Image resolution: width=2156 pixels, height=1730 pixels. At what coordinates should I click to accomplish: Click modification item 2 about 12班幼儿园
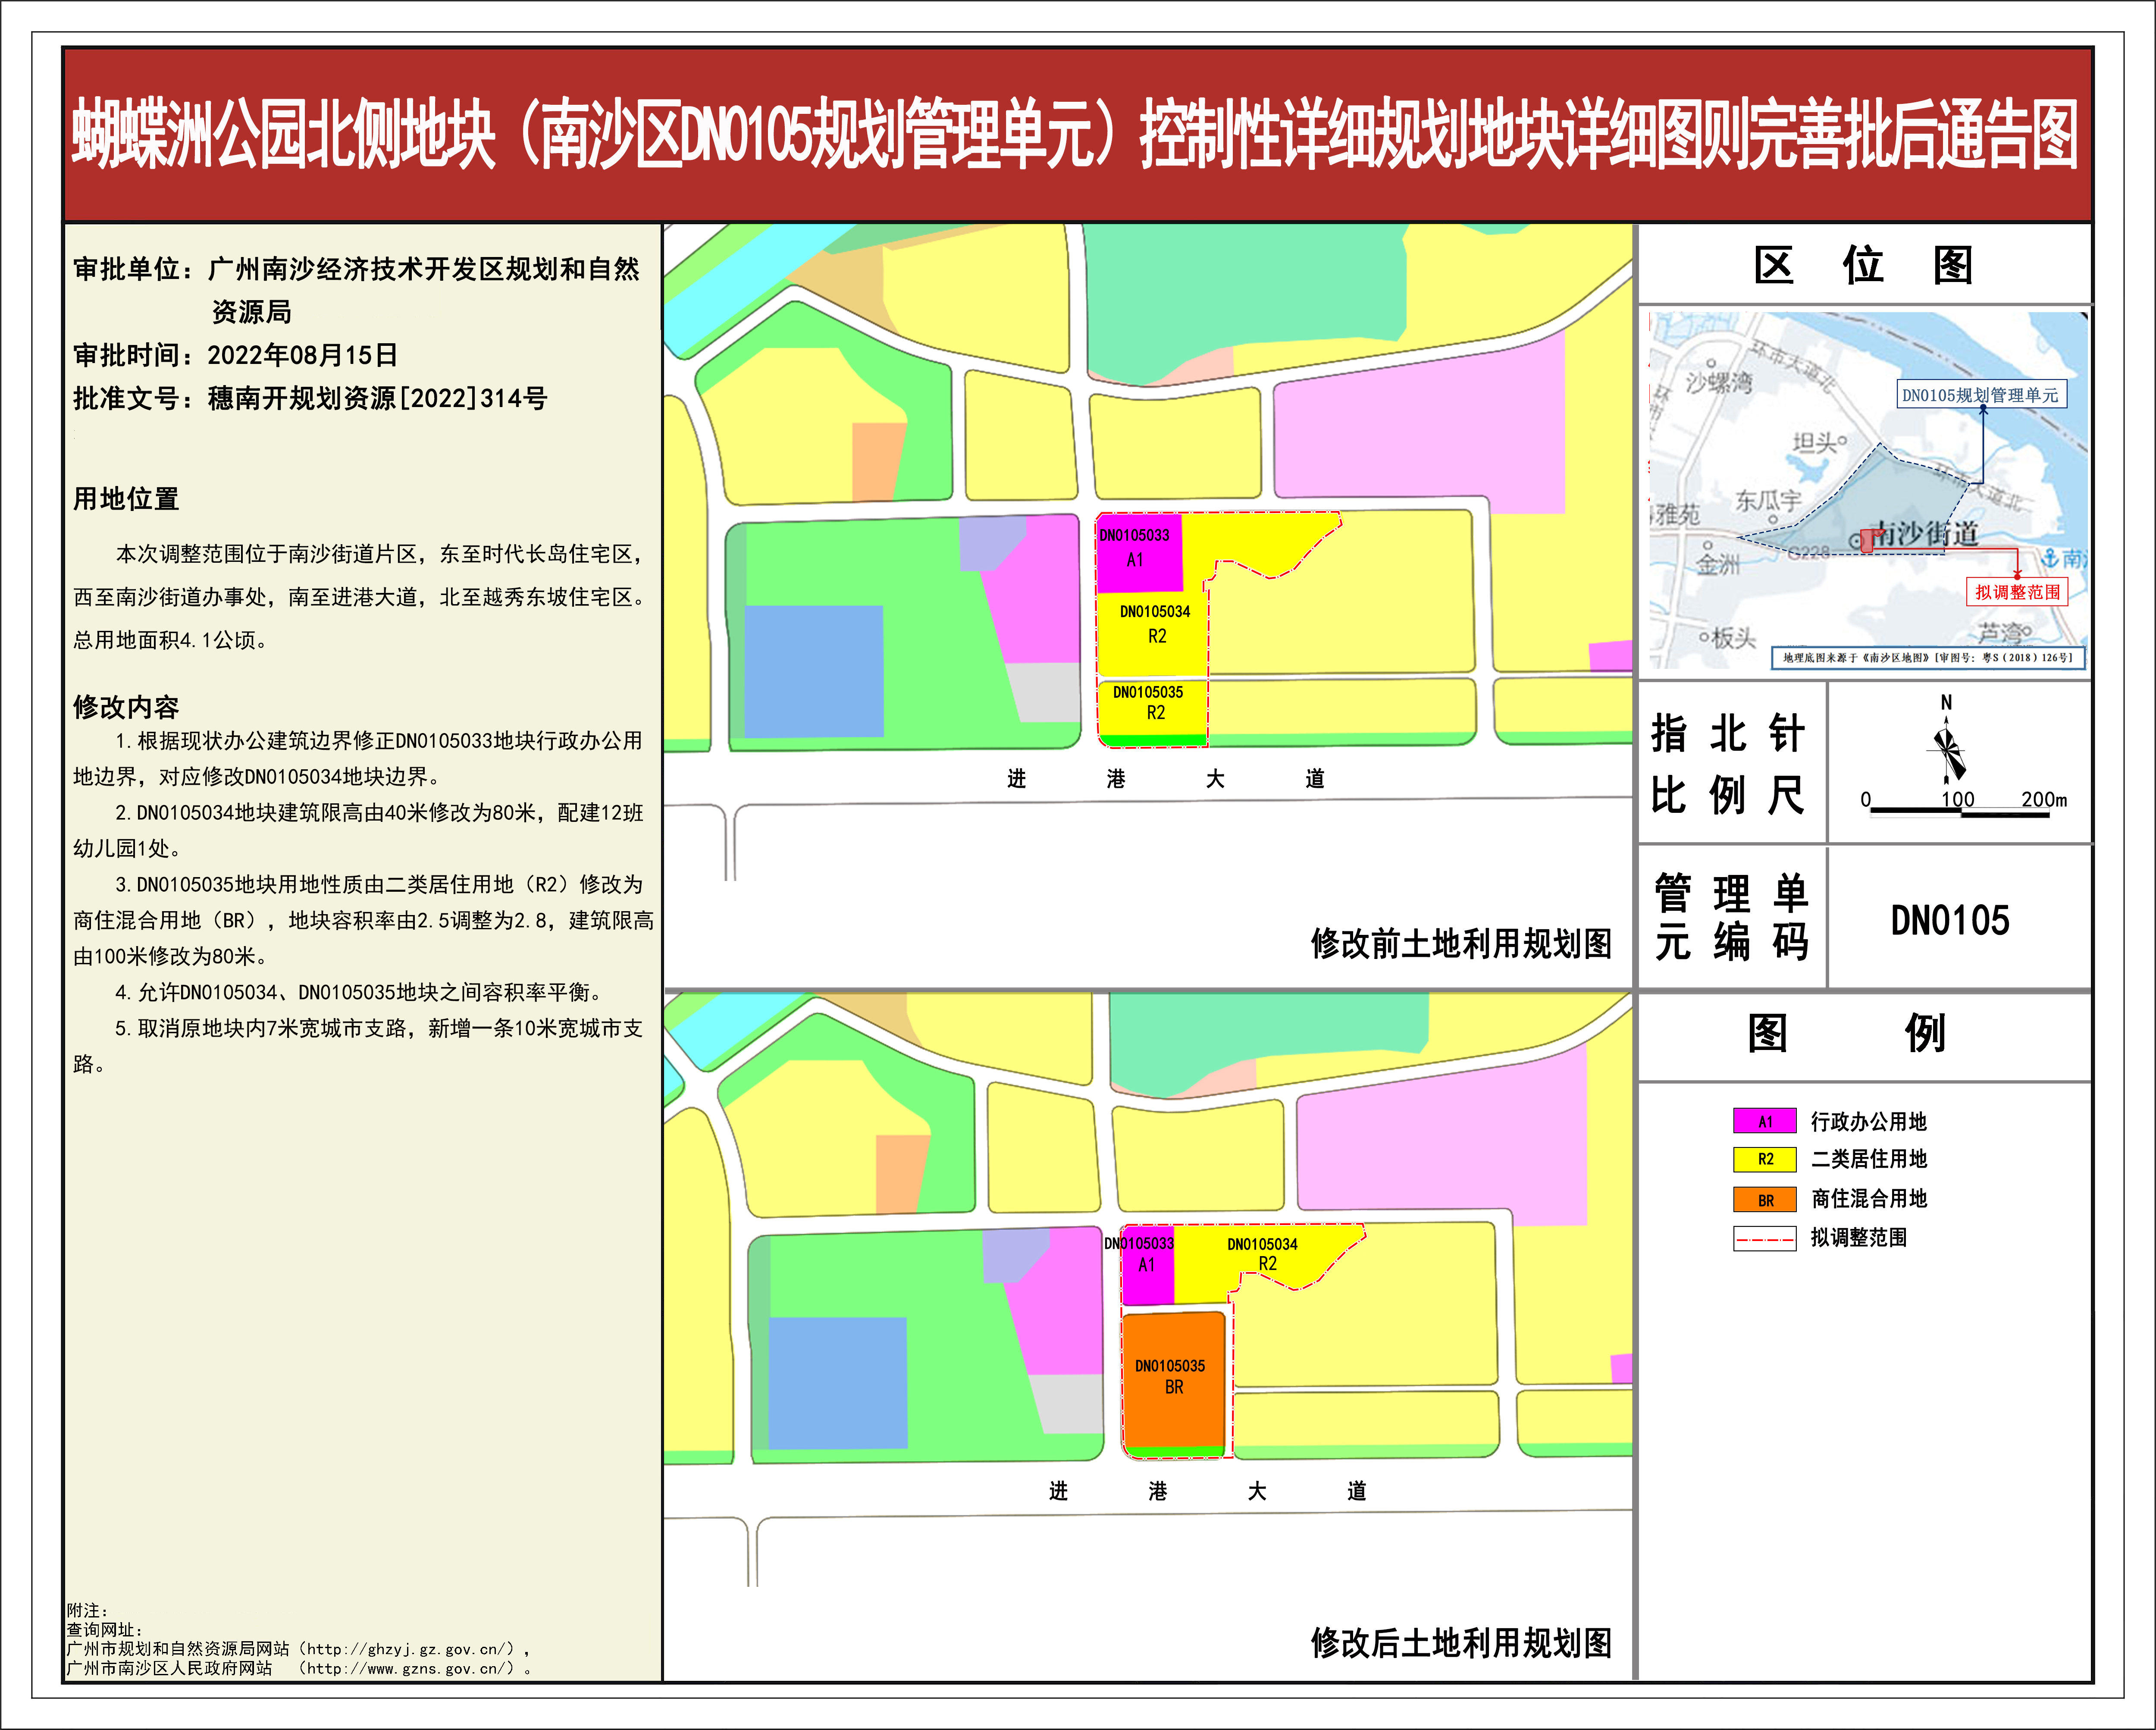(358, 830)
